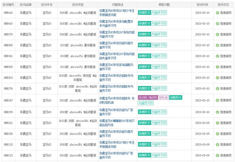
Task: Click the 与宣传不符 tag in row 888305
Action: coord(159,67)
